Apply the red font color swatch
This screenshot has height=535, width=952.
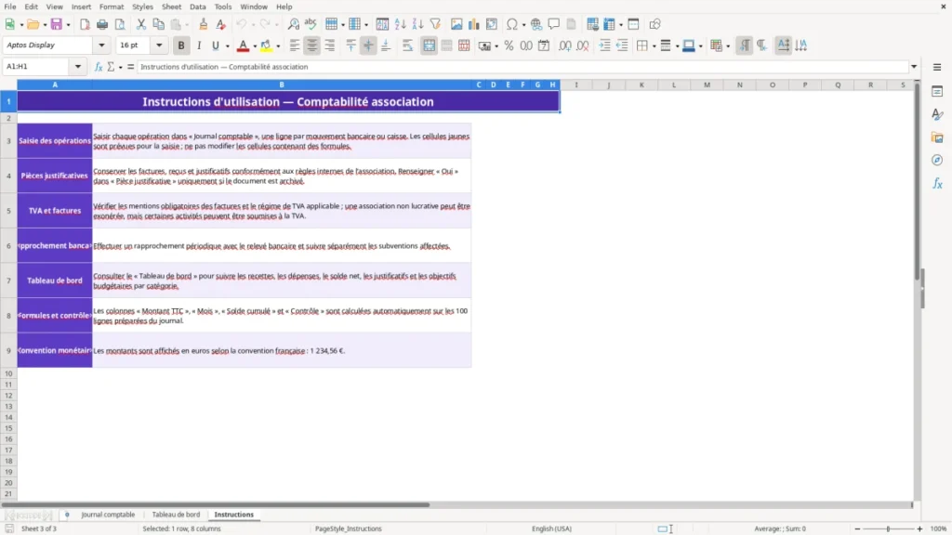243,46
